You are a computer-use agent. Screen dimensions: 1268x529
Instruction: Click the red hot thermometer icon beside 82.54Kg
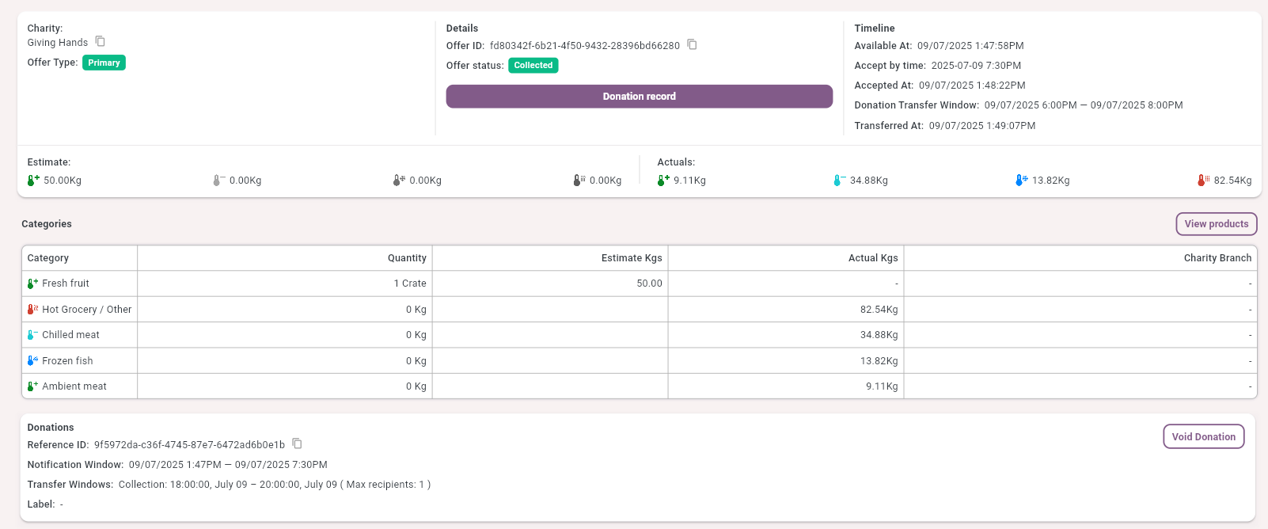tap(1202, 181)
